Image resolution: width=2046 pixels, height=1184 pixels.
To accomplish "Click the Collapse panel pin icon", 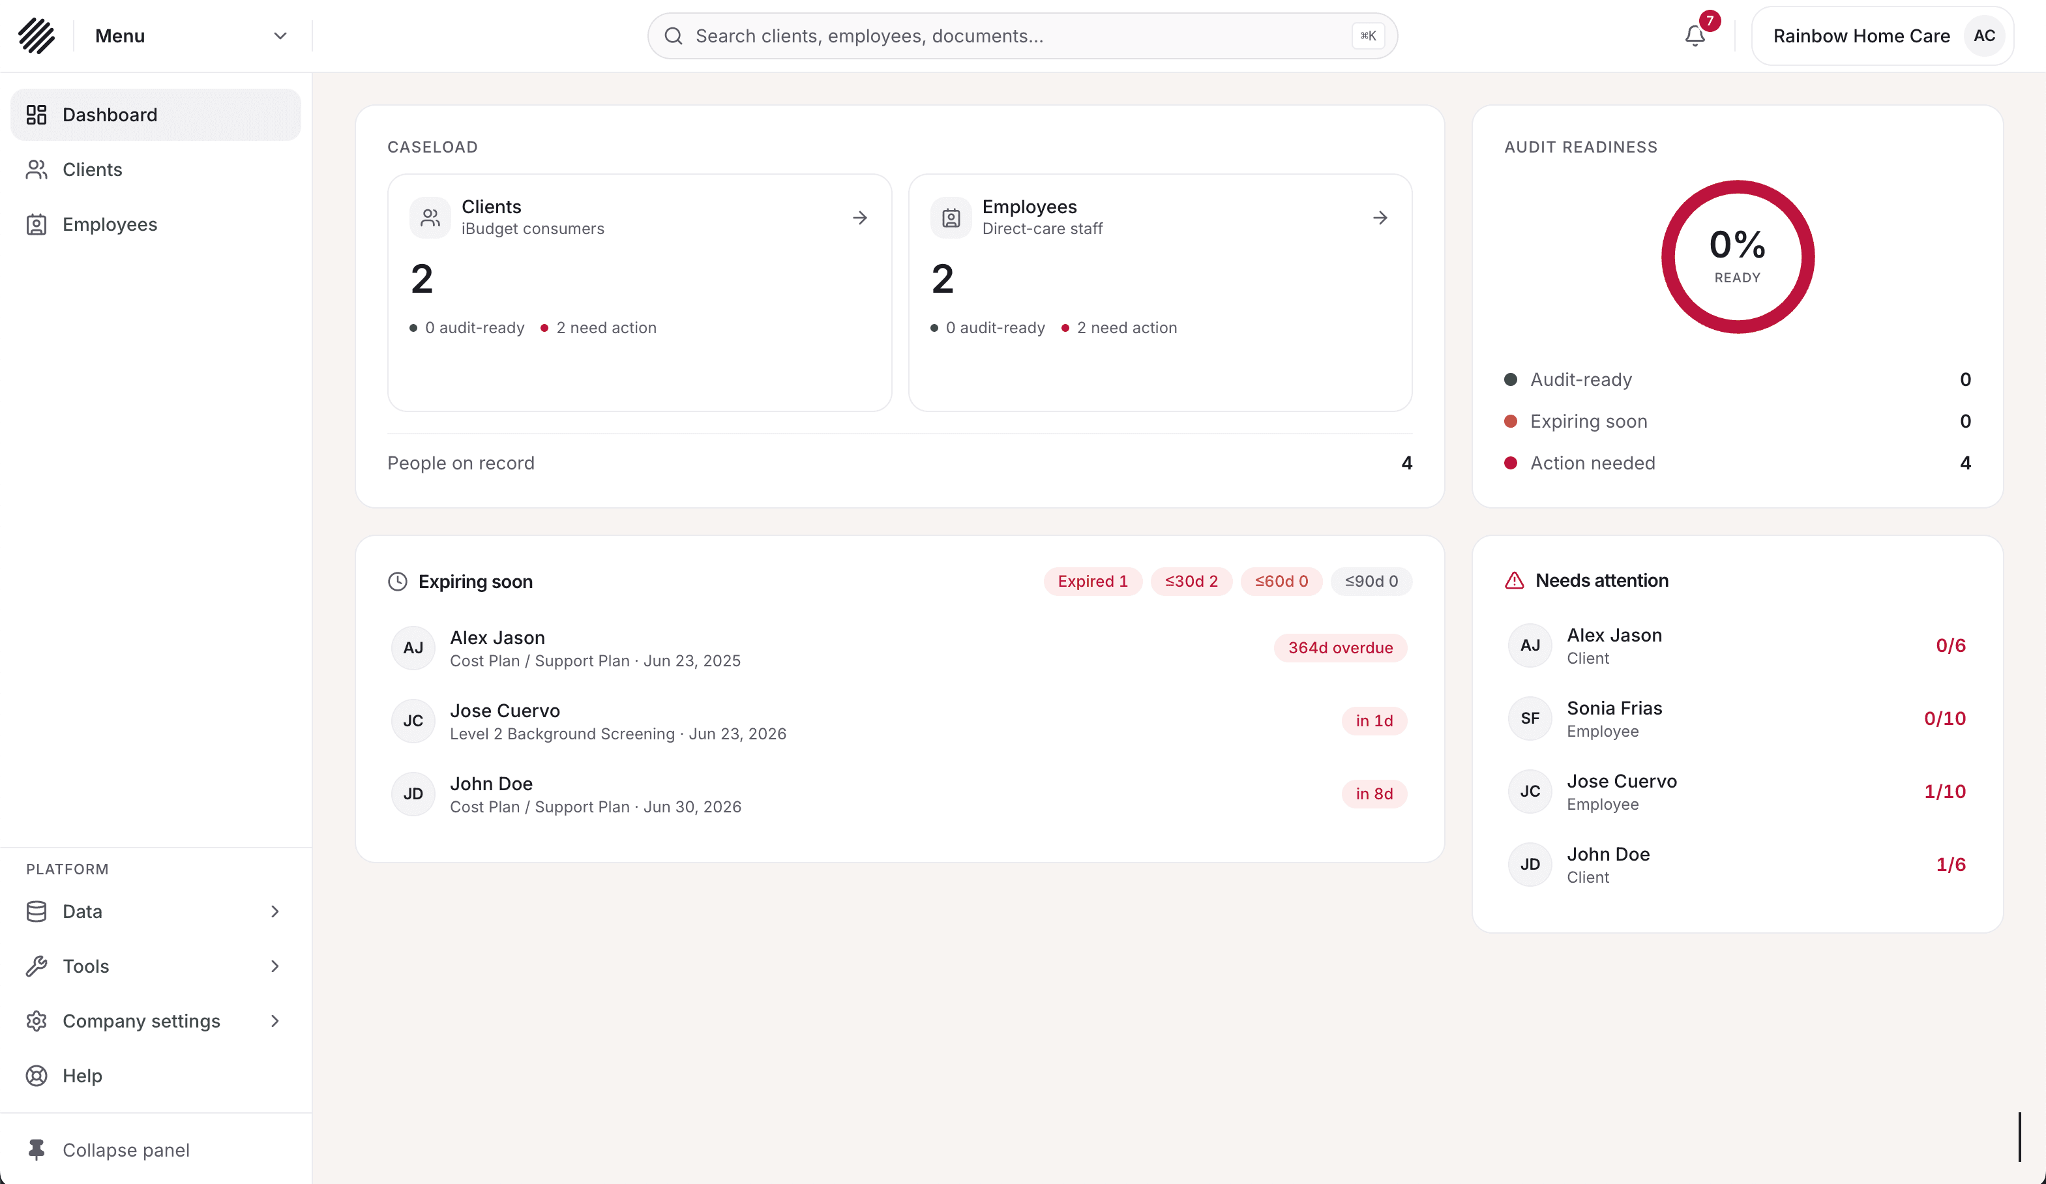I will (x=37, y=1150).
